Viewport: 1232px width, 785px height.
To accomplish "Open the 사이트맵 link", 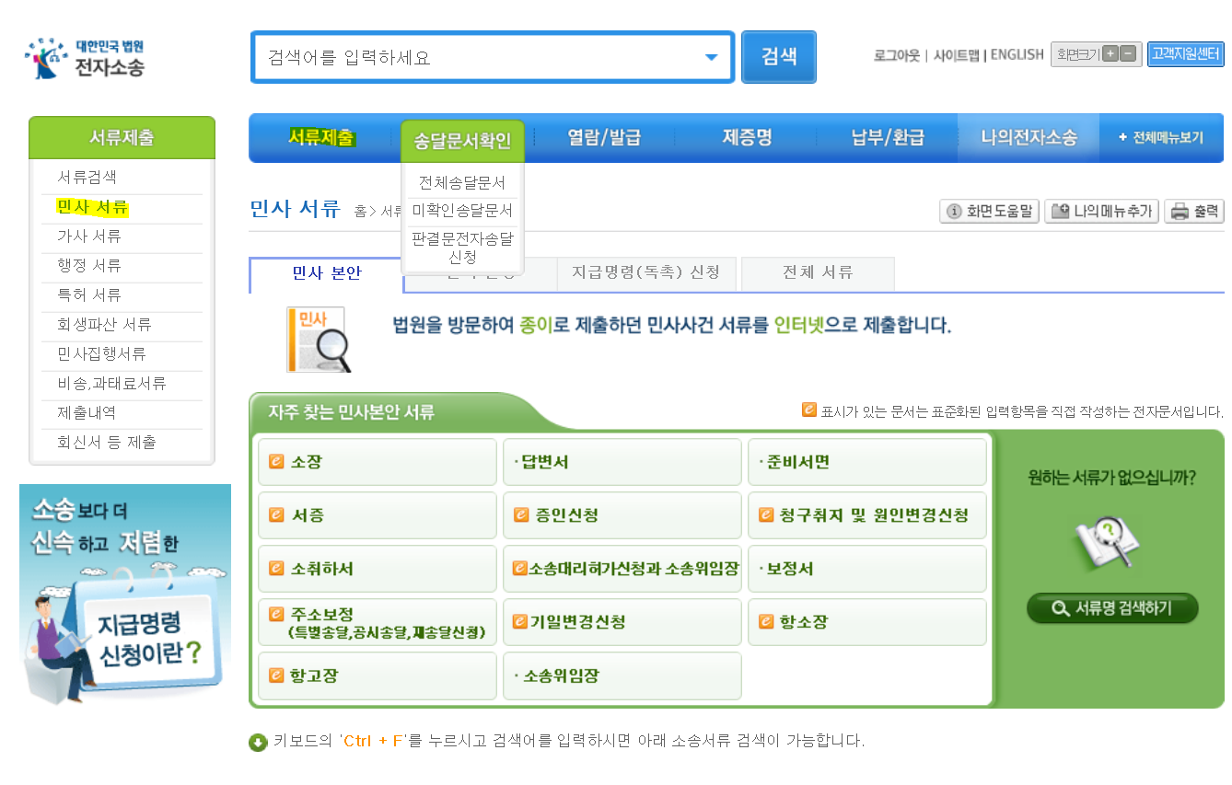I will [x=957, y=55].
